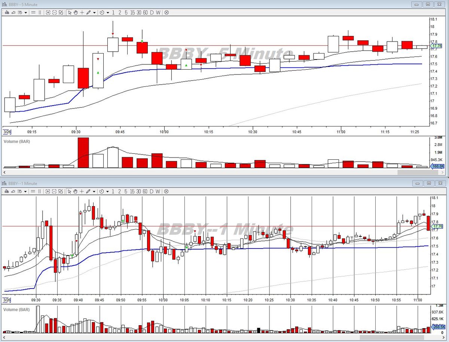This screenshot has height=342, width=449.
Task: Select the 60 minute interval in 5 Minute chart toolbar
Action: [145, 12]
